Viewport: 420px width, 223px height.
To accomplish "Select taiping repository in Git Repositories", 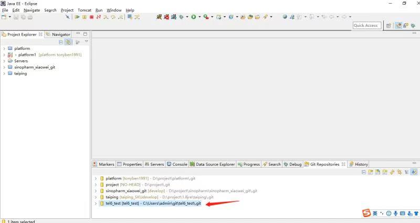I will pos(156,197).
